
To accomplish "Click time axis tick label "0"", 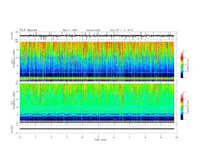I will (x=20, y=137).
